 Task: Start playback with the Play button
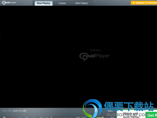pos(5,117)
